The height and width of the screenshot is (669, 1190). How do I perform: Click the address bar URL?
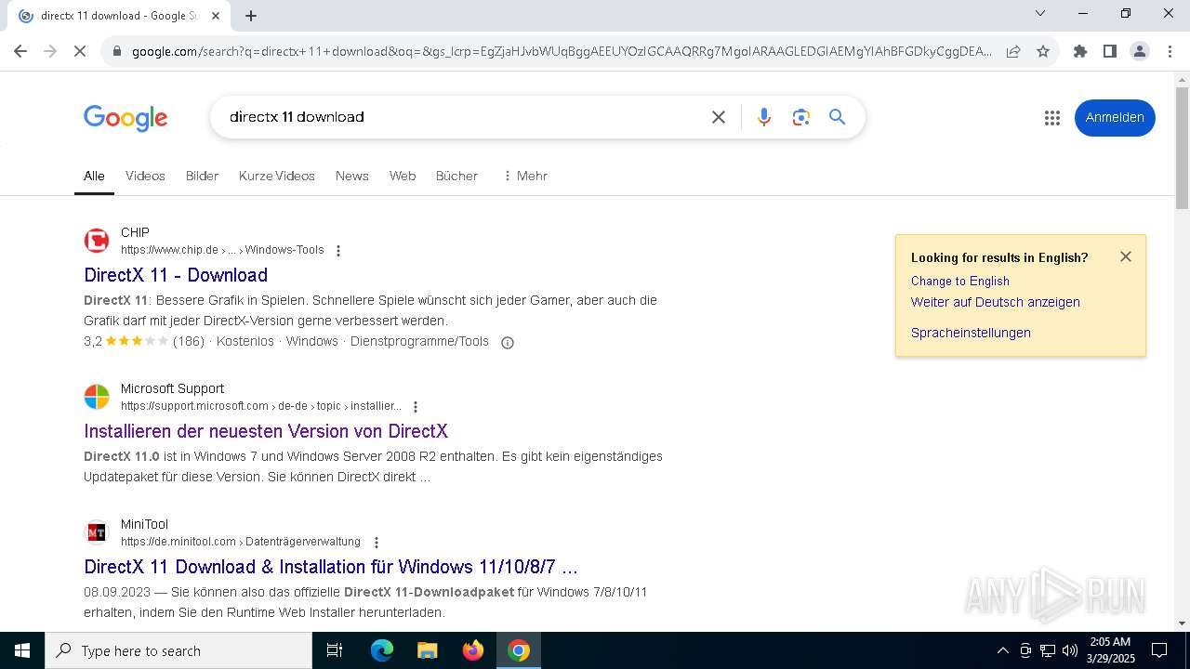(x=562, y=51)
